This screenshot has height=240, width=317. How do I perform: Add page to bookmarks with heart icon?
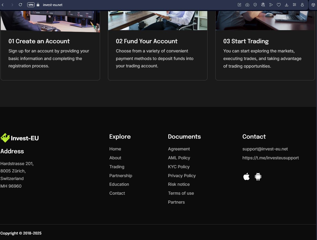point(279,5)
